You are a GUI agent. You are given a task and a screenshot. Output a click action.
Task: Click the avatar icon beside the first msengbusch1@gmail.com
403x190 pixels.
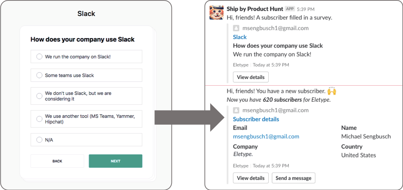pos(236,28)
